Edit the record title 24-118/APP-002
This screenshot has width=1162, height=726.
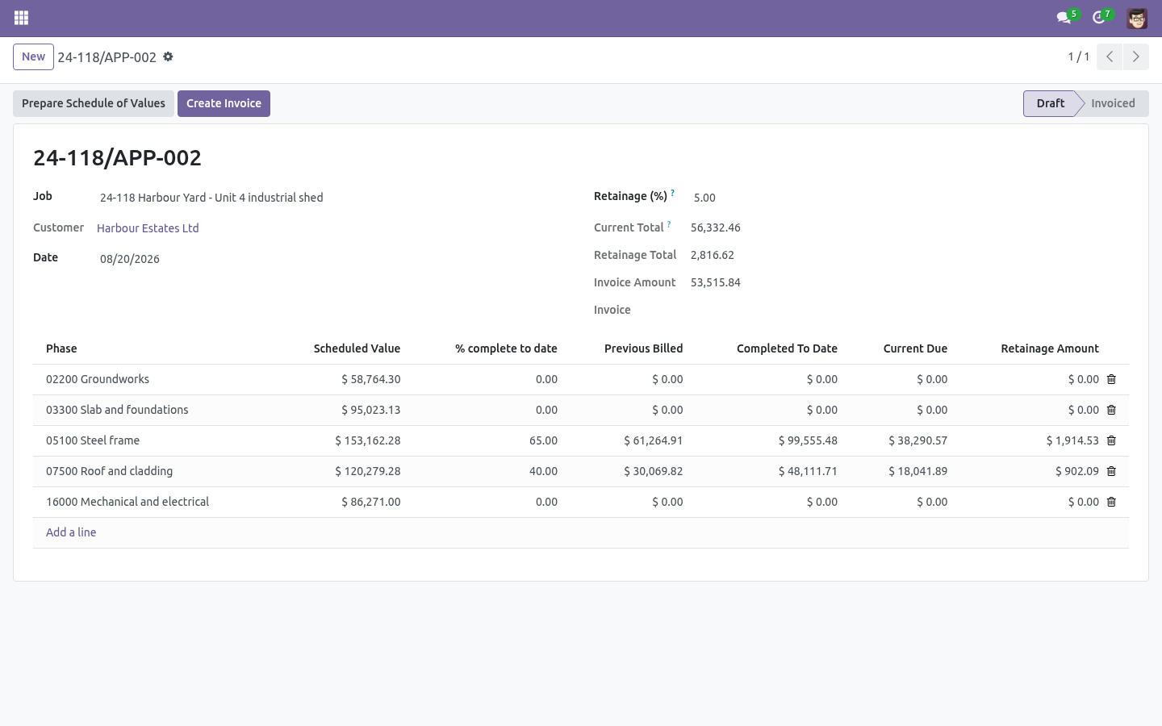click(118, 157)
